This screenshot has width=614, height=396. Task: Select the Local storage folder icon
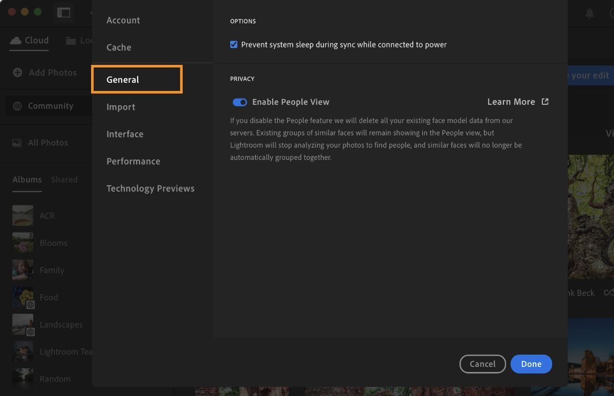coord(71,40)
